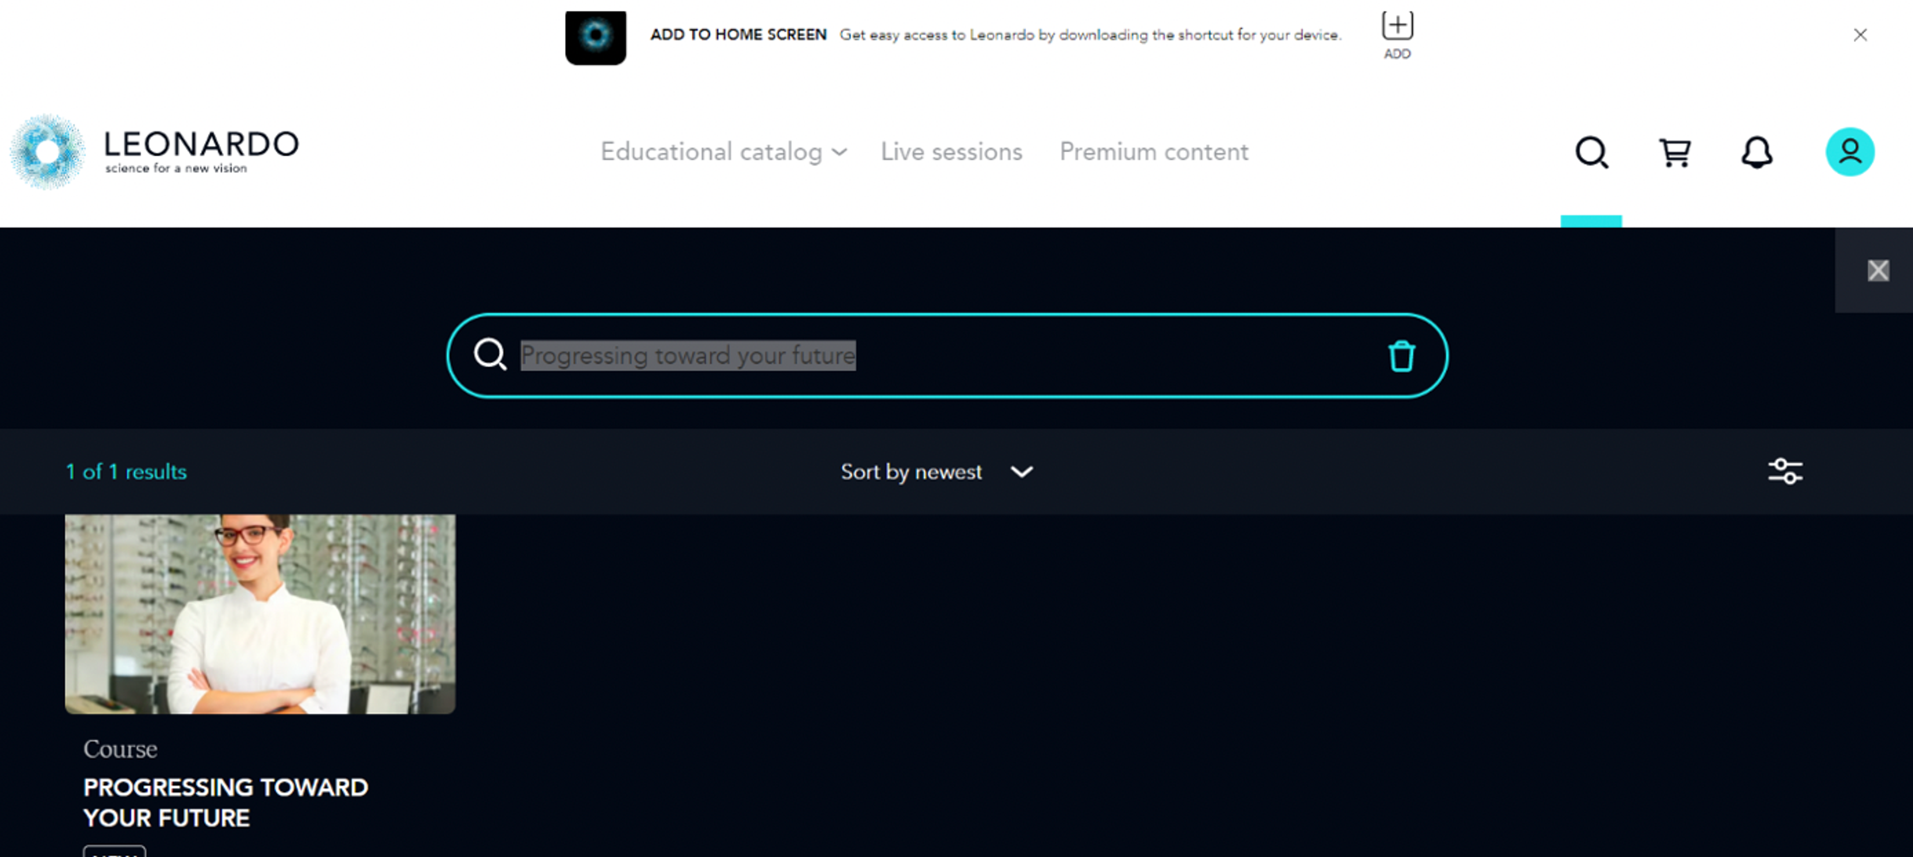Dismiss the Add to Home Screen banner
Viewport: 1913px width, 857px height.
pos(1860,35)
